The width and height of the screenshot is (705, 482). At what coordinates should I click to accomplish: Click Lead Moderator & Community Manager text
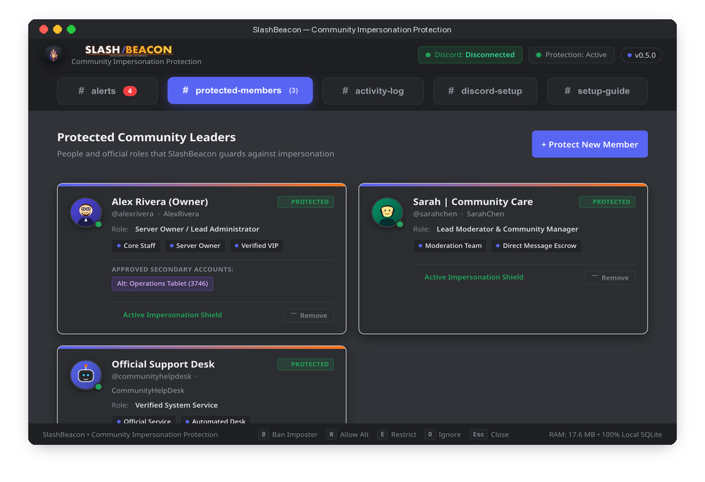[x=507, y=229]
